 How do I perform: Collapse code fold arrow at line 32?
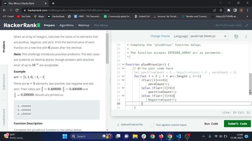[x=123, y=76]
